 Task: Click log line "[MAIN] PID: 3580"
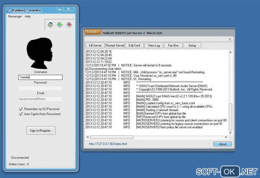pos(147,100)
